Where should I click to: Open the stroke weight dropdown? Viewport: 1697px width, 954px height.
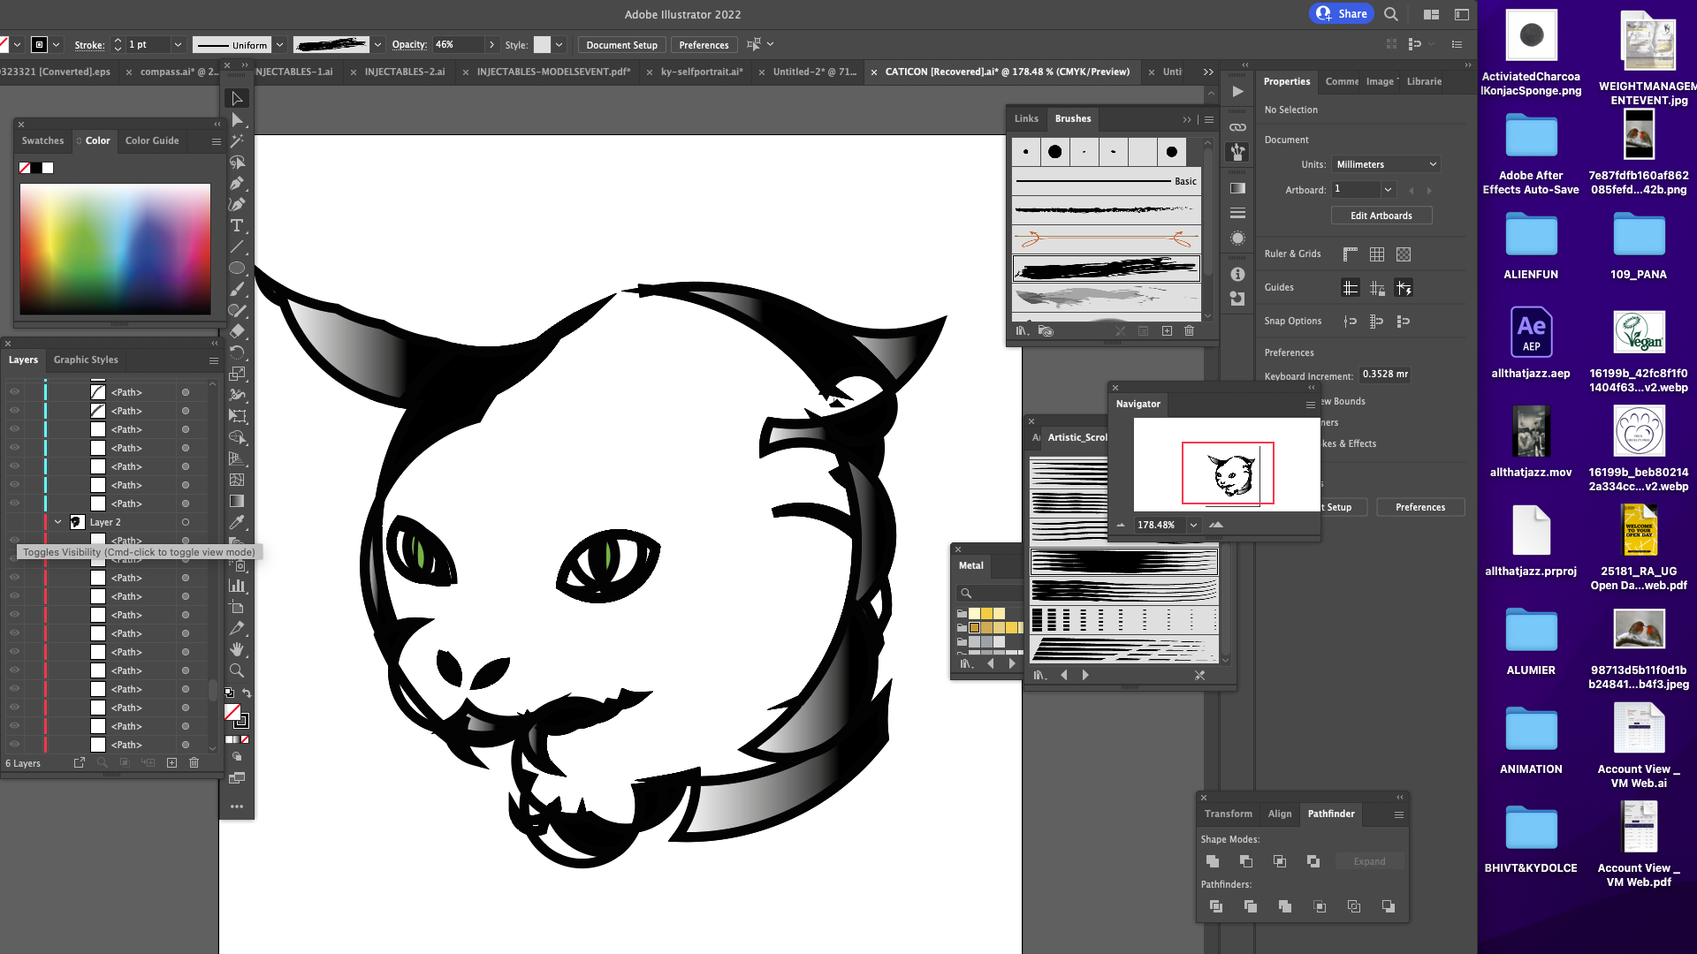pyautogui.click(x=178, y=44)
